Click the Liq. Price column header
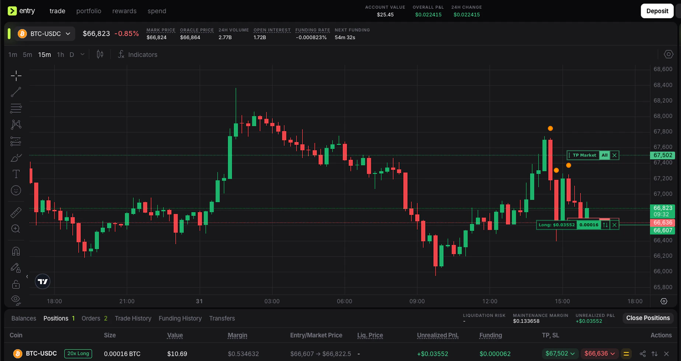The image size is (681, 361). point(370,335)
